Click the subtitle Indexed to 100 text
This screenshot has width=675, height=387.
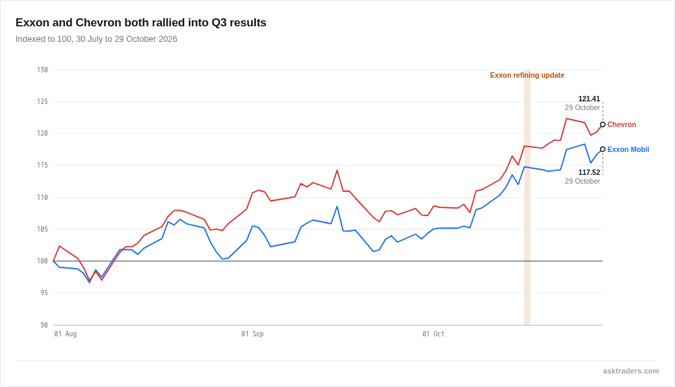[97, 38]
